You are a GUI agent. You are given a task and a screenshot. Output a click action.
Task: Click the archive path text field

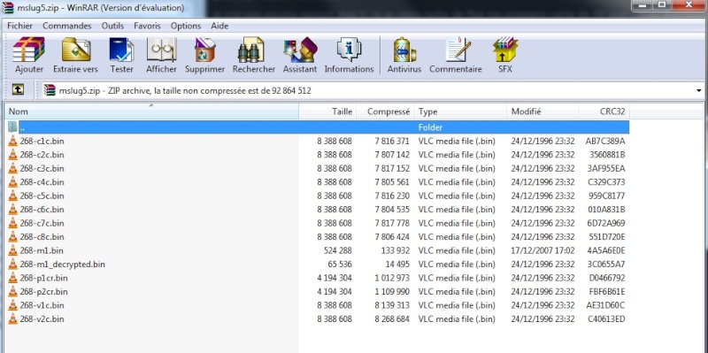coord(373,91)
